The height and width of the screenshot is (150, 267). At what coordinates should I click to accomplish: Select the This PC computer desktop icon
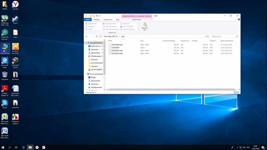(5, 49)
